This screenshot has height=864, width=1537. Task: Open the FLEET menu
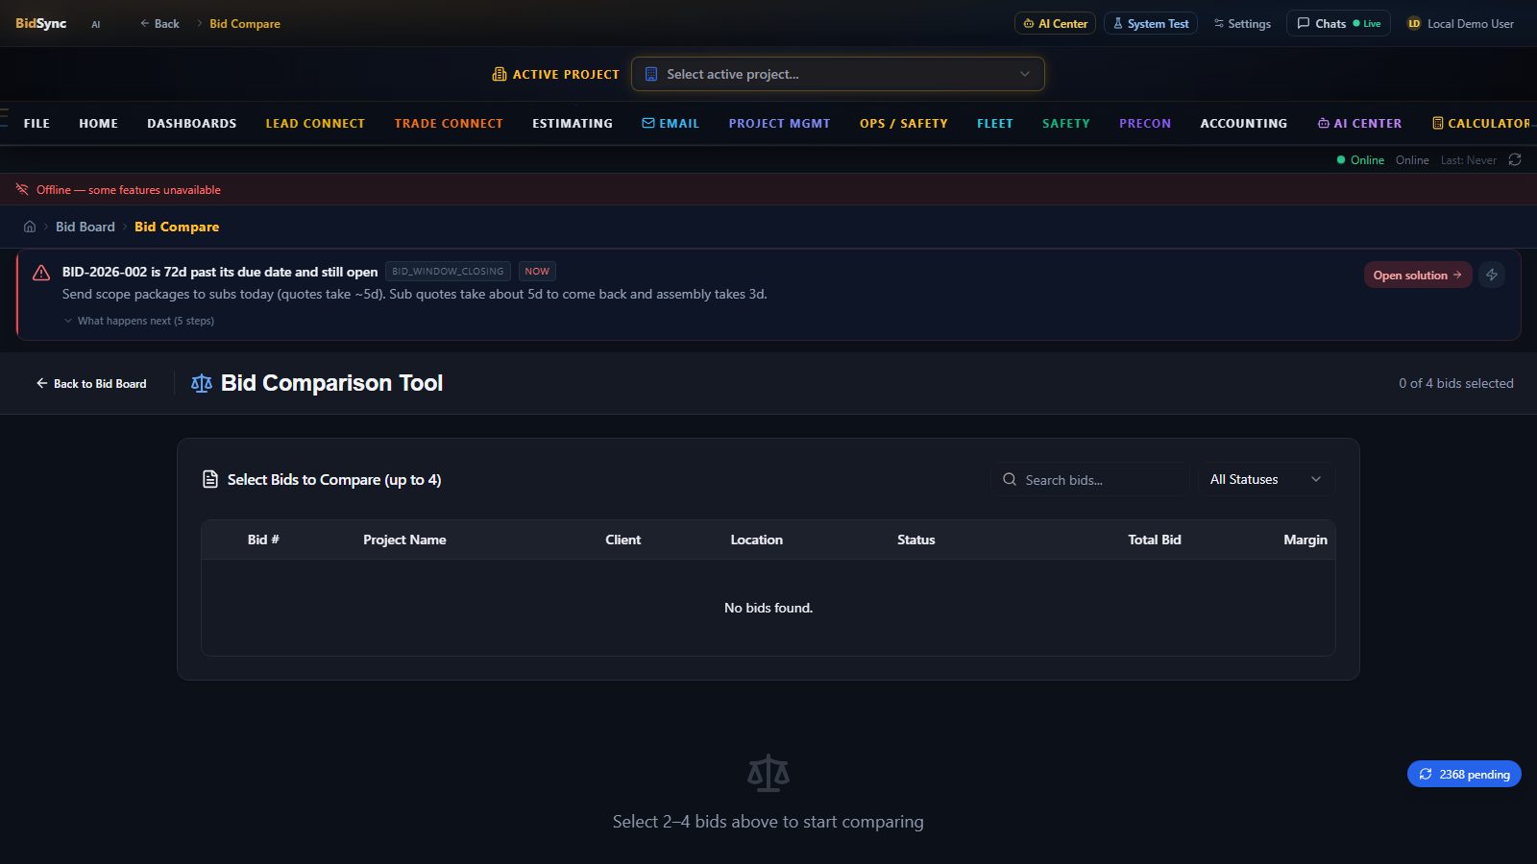(x=995, y=123)
